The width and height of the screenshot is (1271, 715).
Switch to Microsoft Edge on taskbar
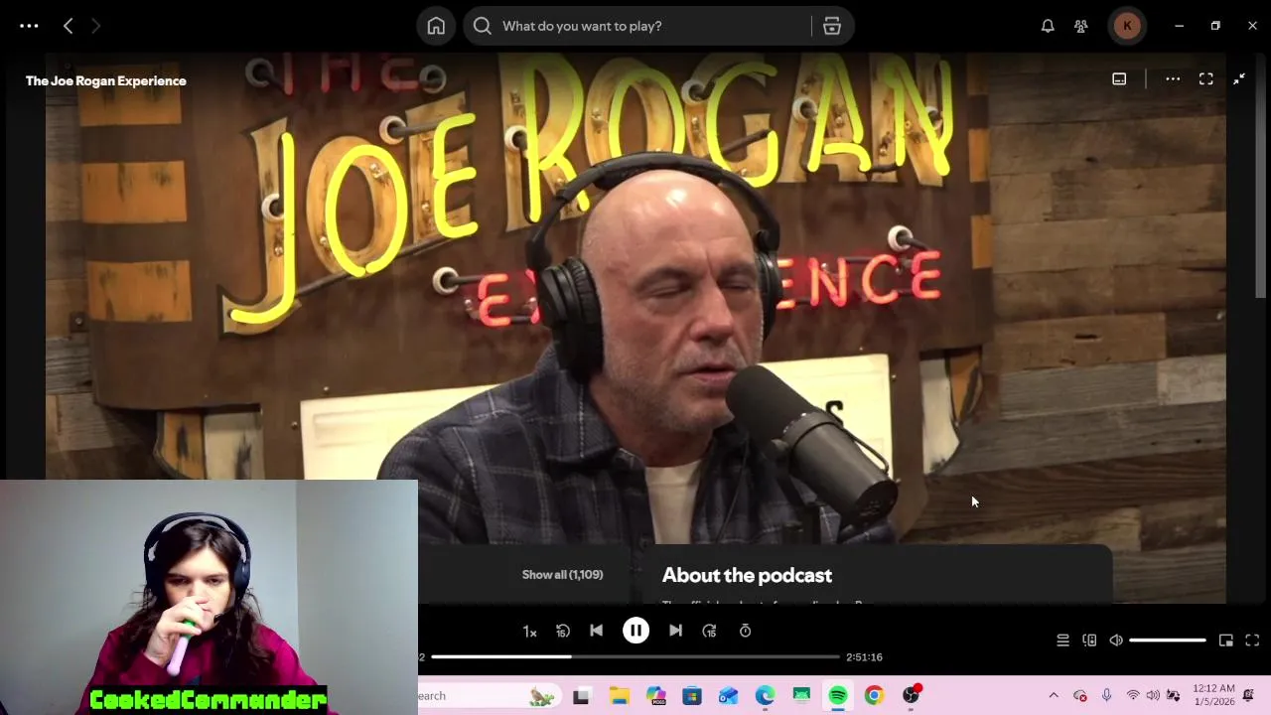[765, 696]
